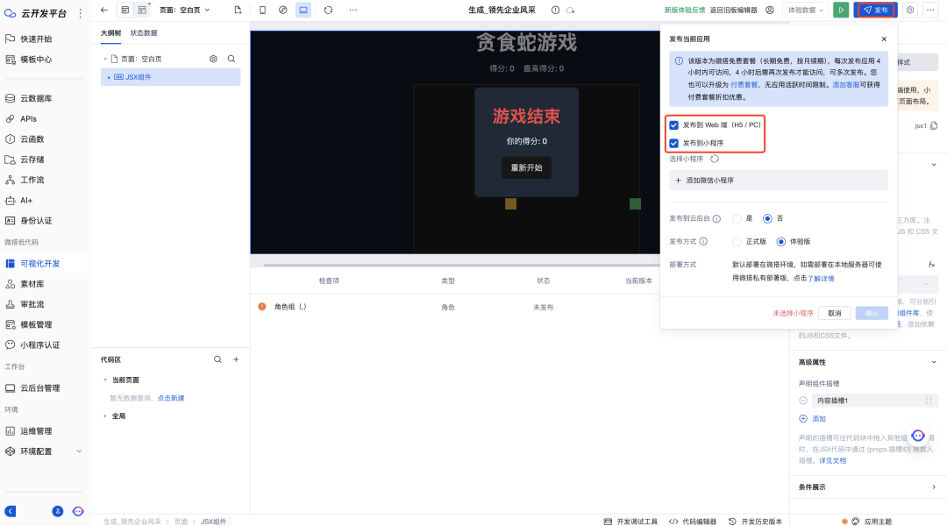
Task: Open 开发调试工具 in the bottom bar
Action: 630,521
